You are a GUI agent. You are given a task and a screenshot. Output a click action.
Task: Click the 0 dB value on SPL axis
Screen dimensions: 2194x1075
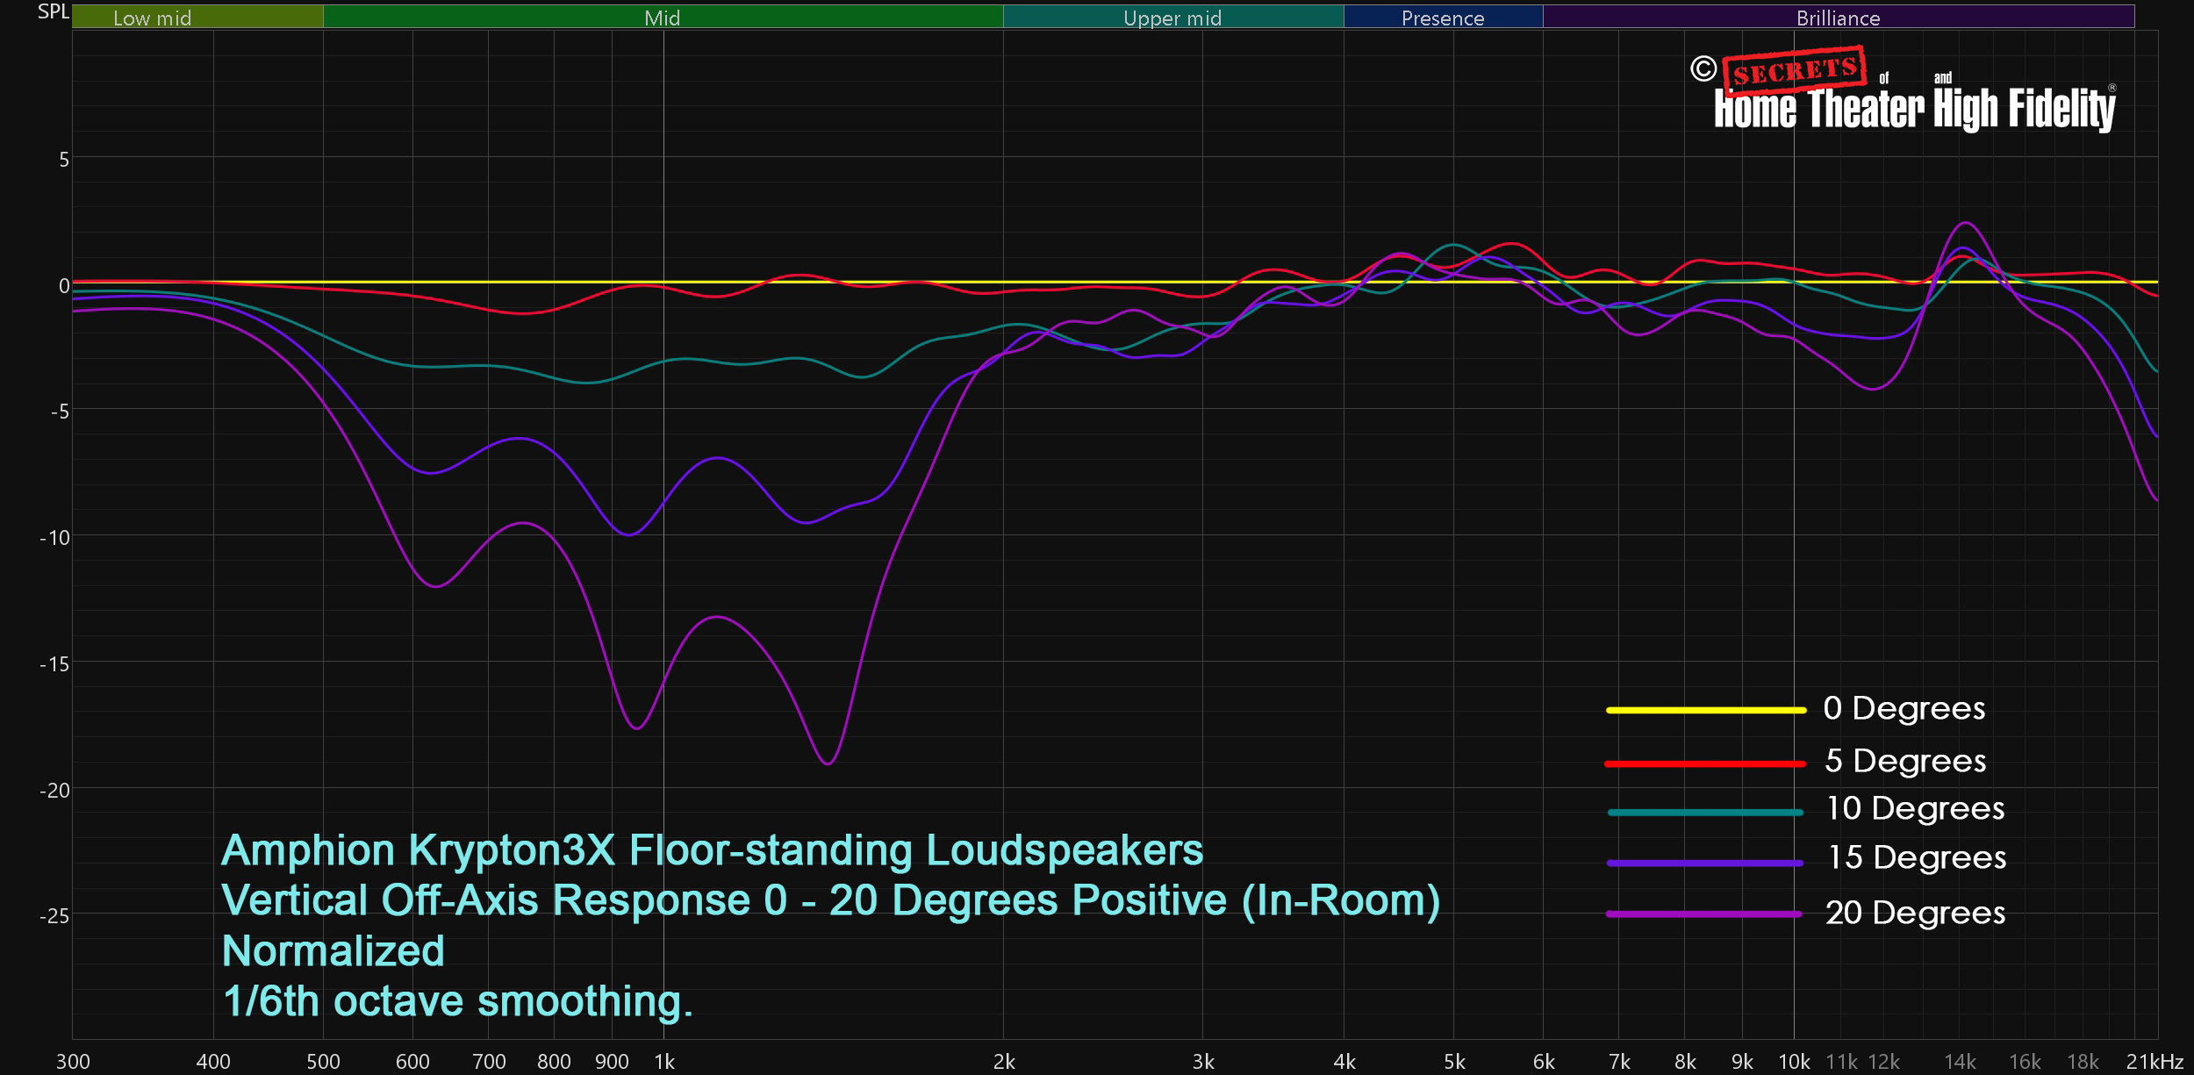[x=63, y=285]
